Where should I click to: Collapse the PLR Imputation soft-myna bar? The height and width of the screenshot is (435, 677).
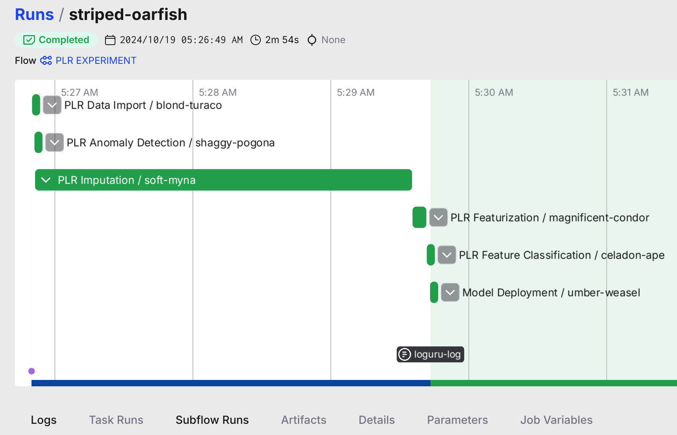point(46,180)
